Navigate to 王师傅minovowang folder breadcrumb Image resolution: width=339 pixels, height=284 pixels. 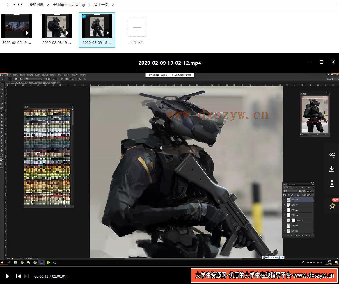click(69, 5)
